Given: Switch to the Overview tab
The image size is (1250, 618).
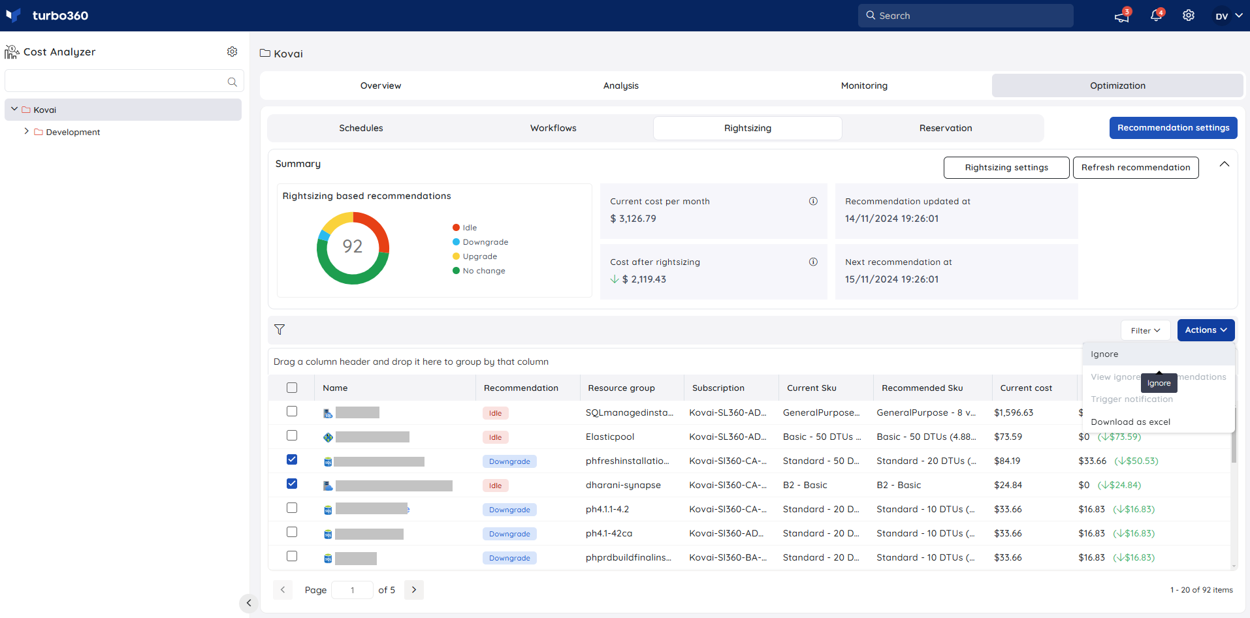Looking at the screenshot, I should pos(381,85).
